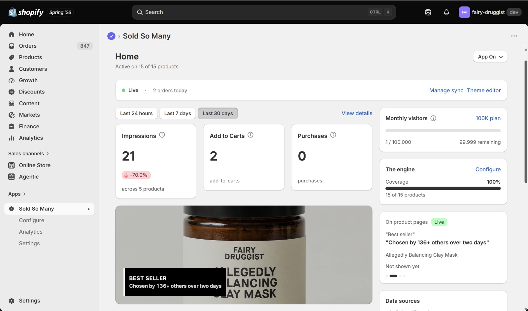Select the Last 7 days range
Image resolution: width=528 pixels, height=311 pixels.
[178, 113]
